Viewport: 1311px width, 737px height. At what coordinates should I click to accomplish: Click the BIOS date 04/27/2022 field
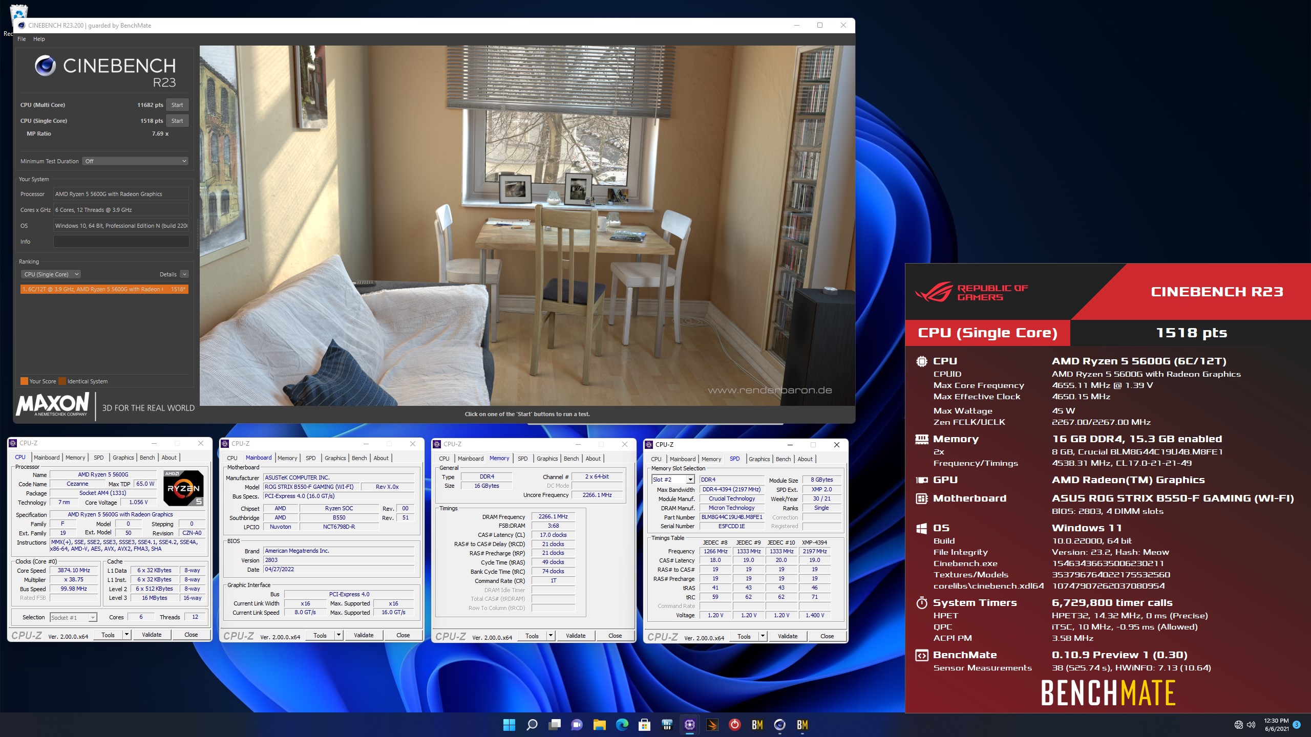pos(339,569)
